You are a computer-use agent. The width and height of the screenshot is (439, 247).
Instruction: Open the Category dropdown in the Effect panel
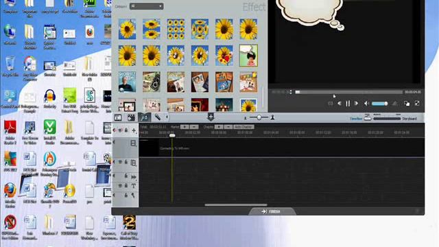[146, 6]
